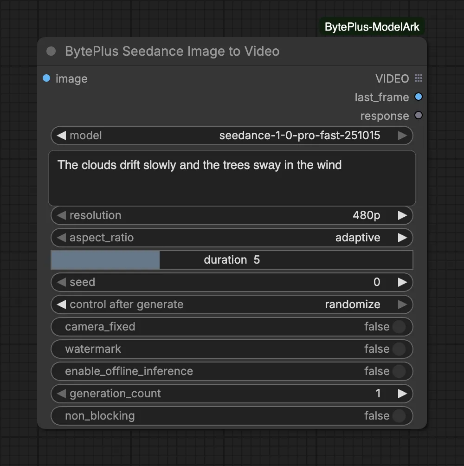The height and width of the screenshot is (466, 464).
Task: Switch to previous resolution with left arrow
Action: [x=61, y=215]
